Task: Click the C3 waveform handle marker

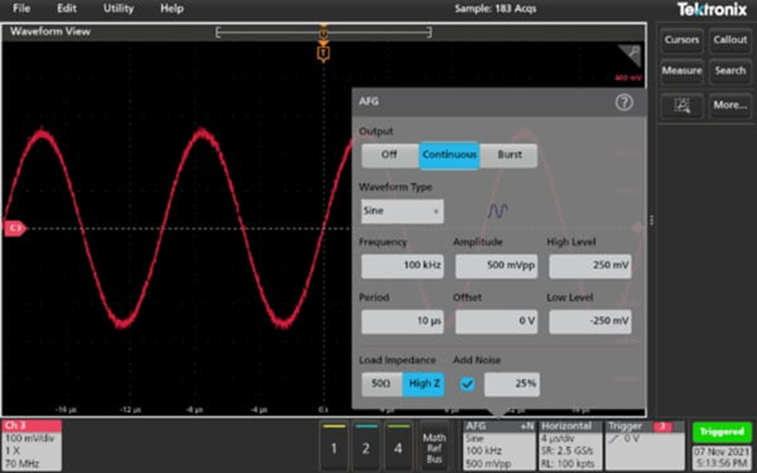Action: point(15,228)
